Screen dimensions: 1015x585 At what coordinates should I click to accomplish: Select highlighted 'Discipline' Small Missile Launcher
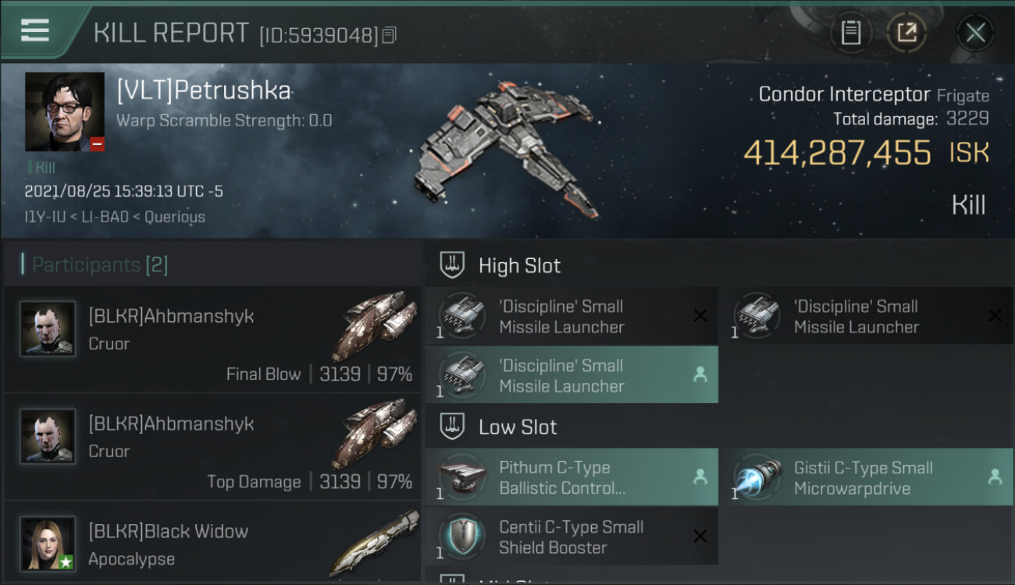[572, 375]
